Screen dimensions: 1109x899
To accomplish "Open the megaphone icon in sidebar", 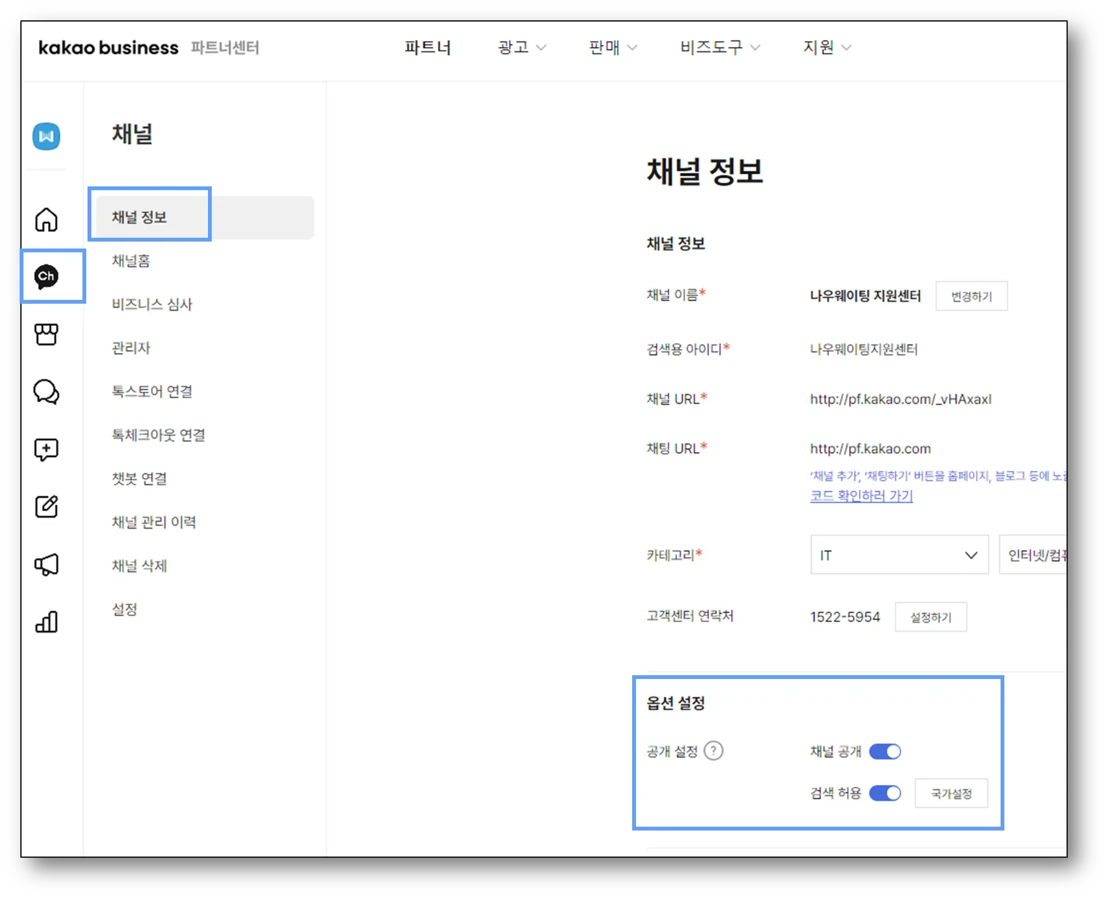I will 46,564.
